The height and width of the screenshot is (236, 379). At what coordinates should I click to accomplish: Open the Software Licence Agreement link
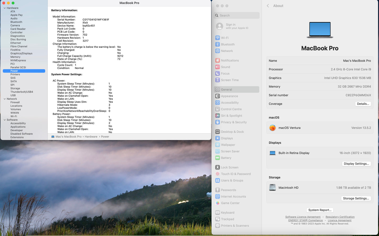click(303, 217)
